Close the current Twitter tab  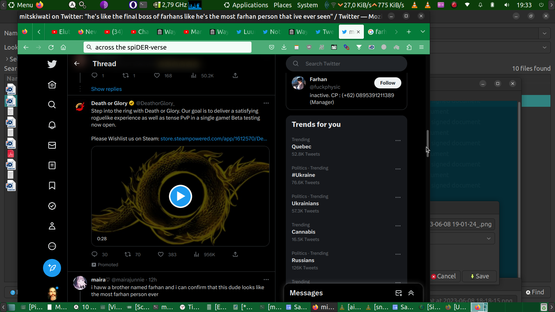(x=358, y=32)
